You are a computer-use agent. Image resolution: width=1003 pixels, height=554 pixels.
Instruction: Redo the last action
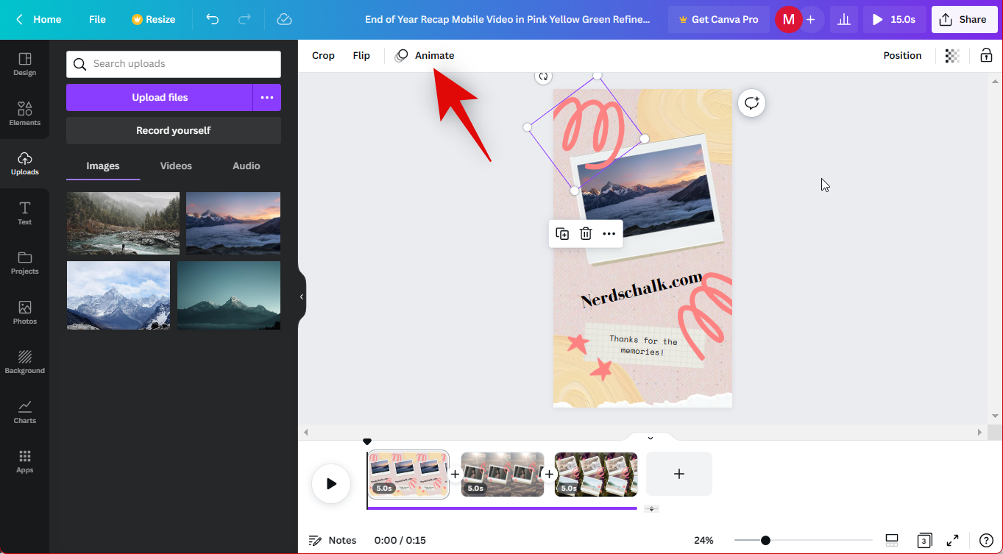click(x=245, y=20)
